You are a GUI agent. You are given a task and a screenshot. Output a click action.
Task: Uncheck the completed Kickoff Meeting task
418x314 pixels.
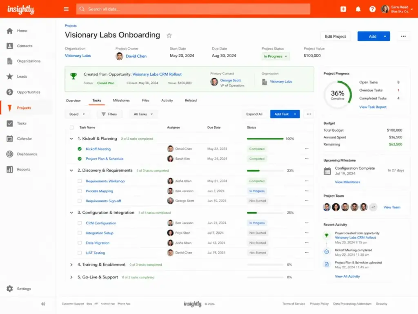80,149
